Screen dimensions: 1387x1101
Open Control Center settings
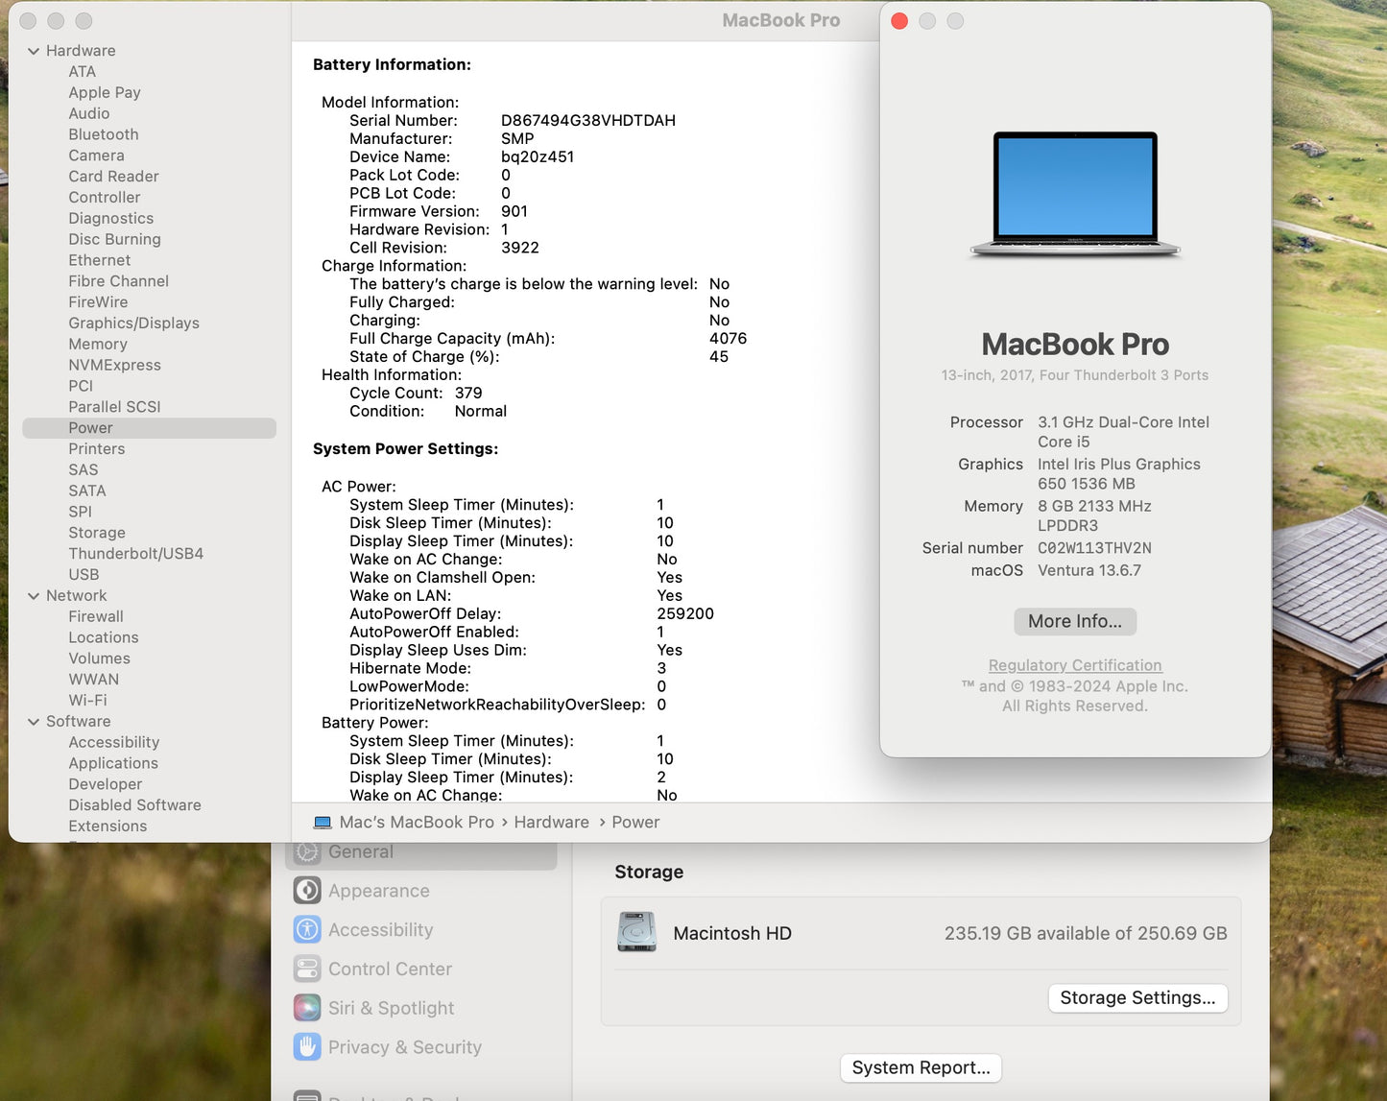pyautogui.click(x=388, y=969)
